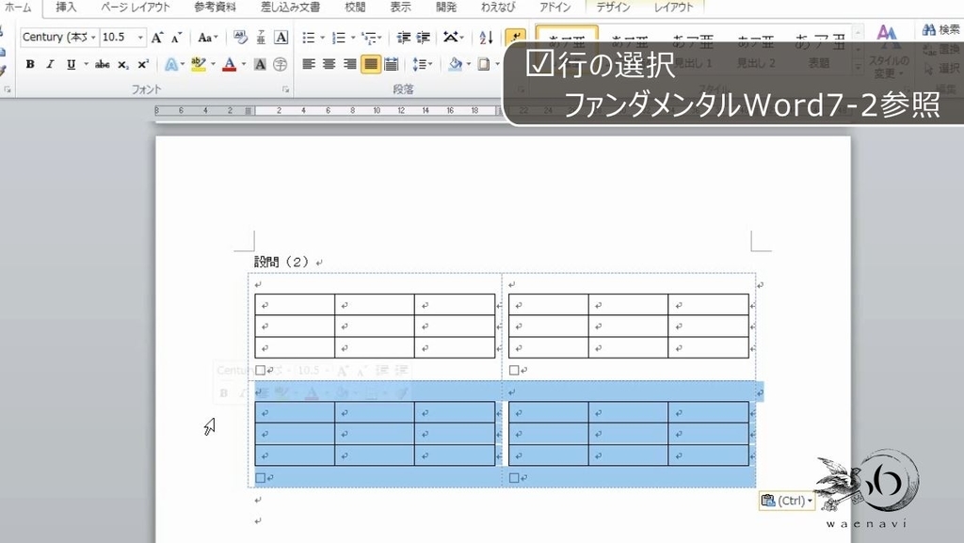Open Change Styles (スタイルの変更) icon

pyautogui.click(x=888, y=53)
